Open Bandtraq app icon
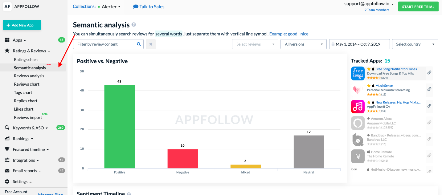 pyautogui.click(x=358, y=140)
